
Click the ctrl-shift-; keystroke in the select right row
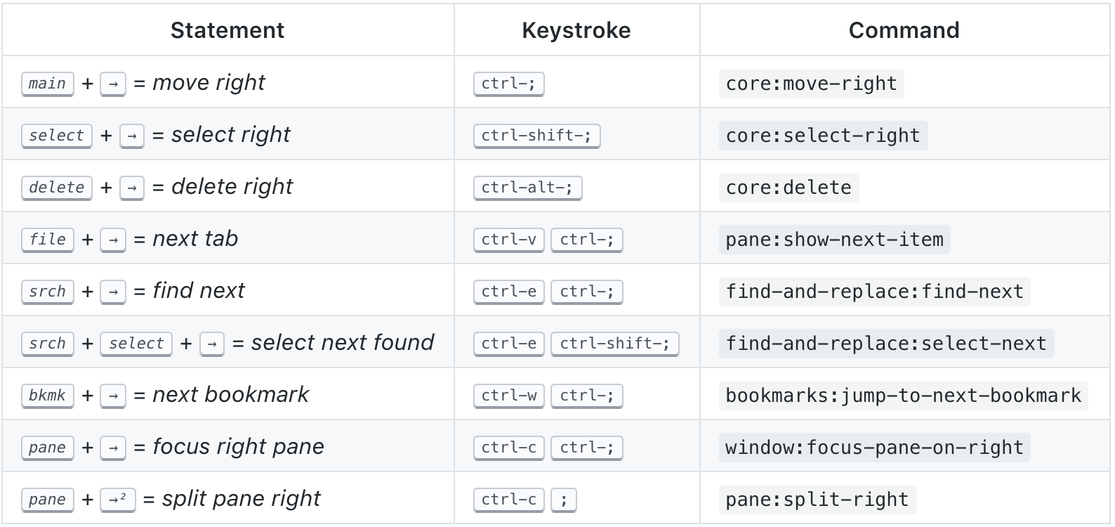(x=536, y=136)
